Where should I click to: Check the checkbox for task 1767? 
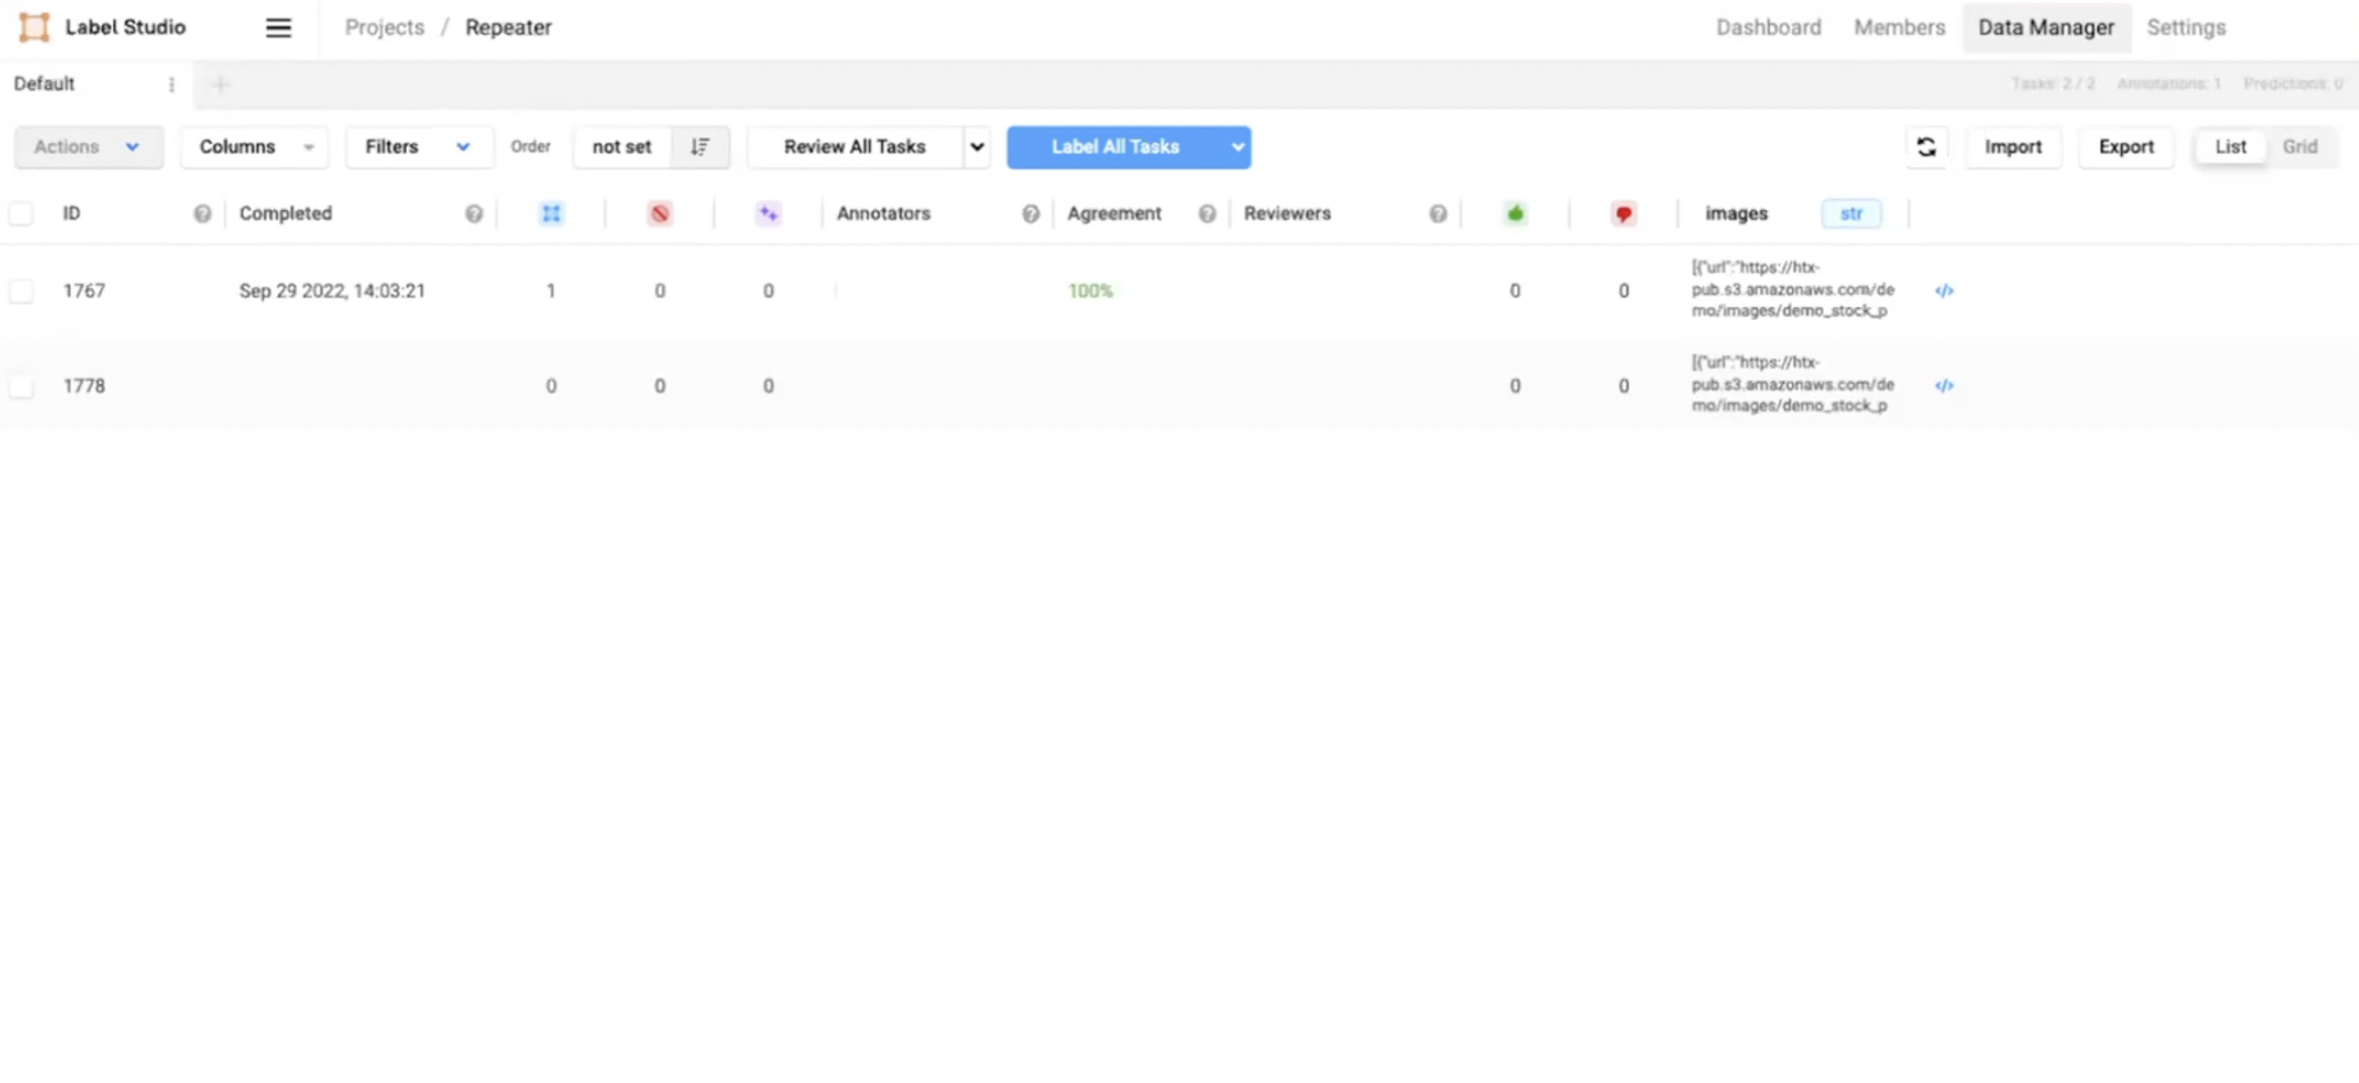click(22, 291)
